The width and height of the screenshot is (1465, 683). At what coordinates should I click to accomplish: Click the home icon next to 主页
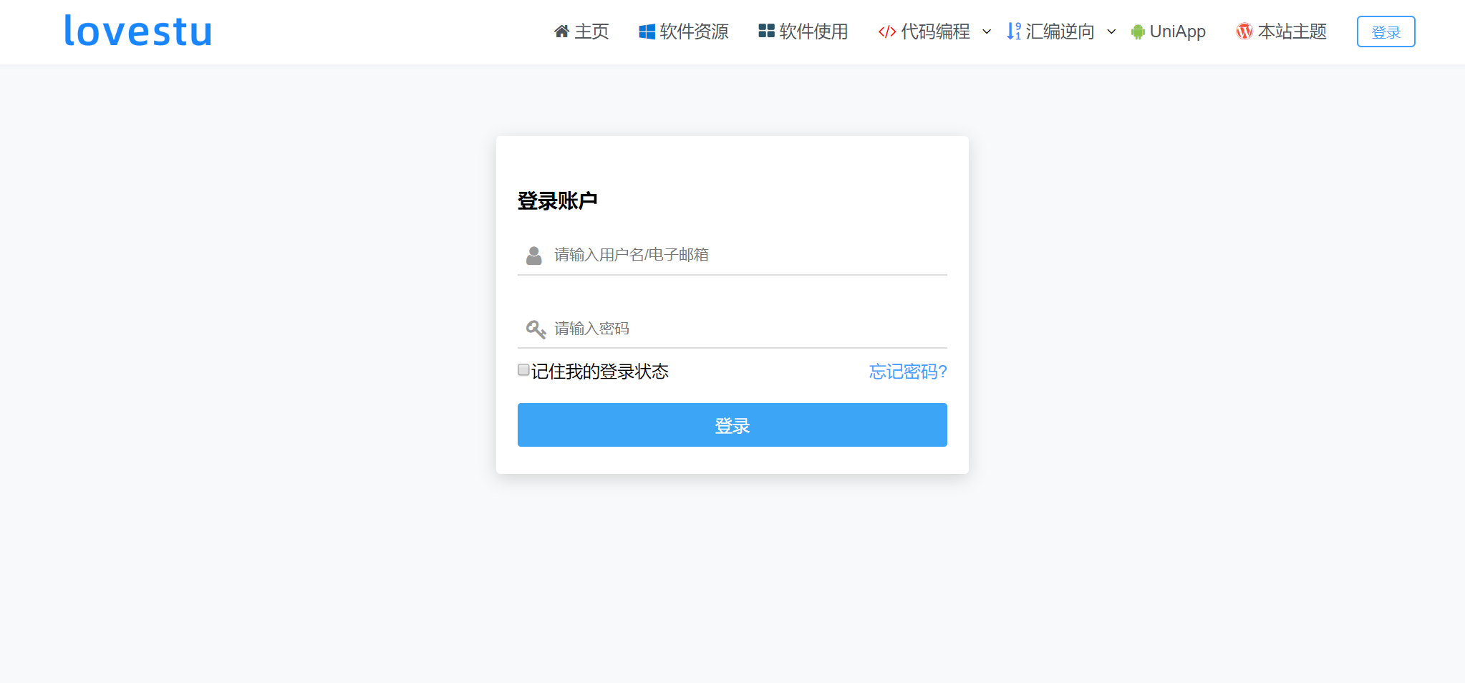[561, 32]
